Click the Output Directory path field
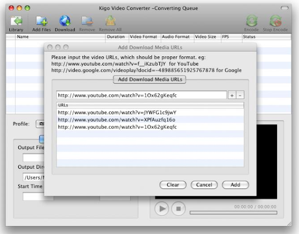299x234 pixels. point(34,177)
